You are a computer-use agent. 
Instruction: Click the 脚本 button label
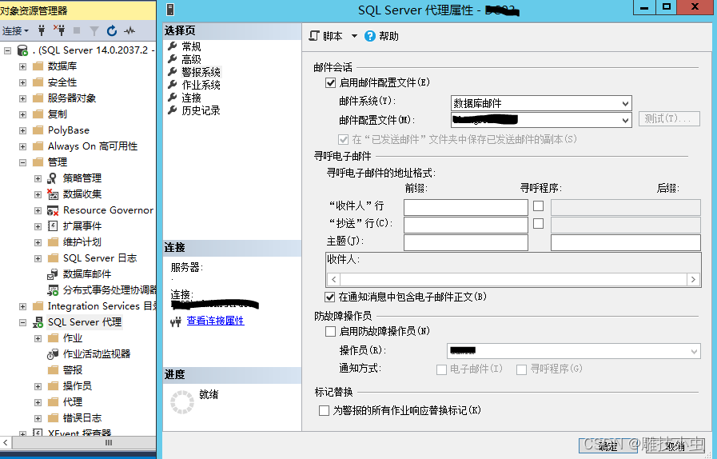(x=333, y=36)
